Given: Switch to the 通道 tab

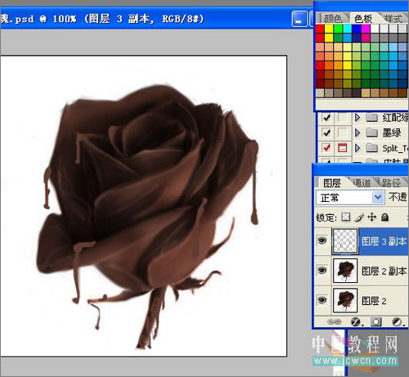Looking at the screenshot, I should [362, 183].
